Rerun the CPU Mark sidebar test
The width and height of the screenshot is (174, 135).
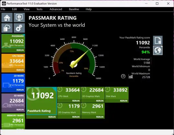tap(20, 70)
